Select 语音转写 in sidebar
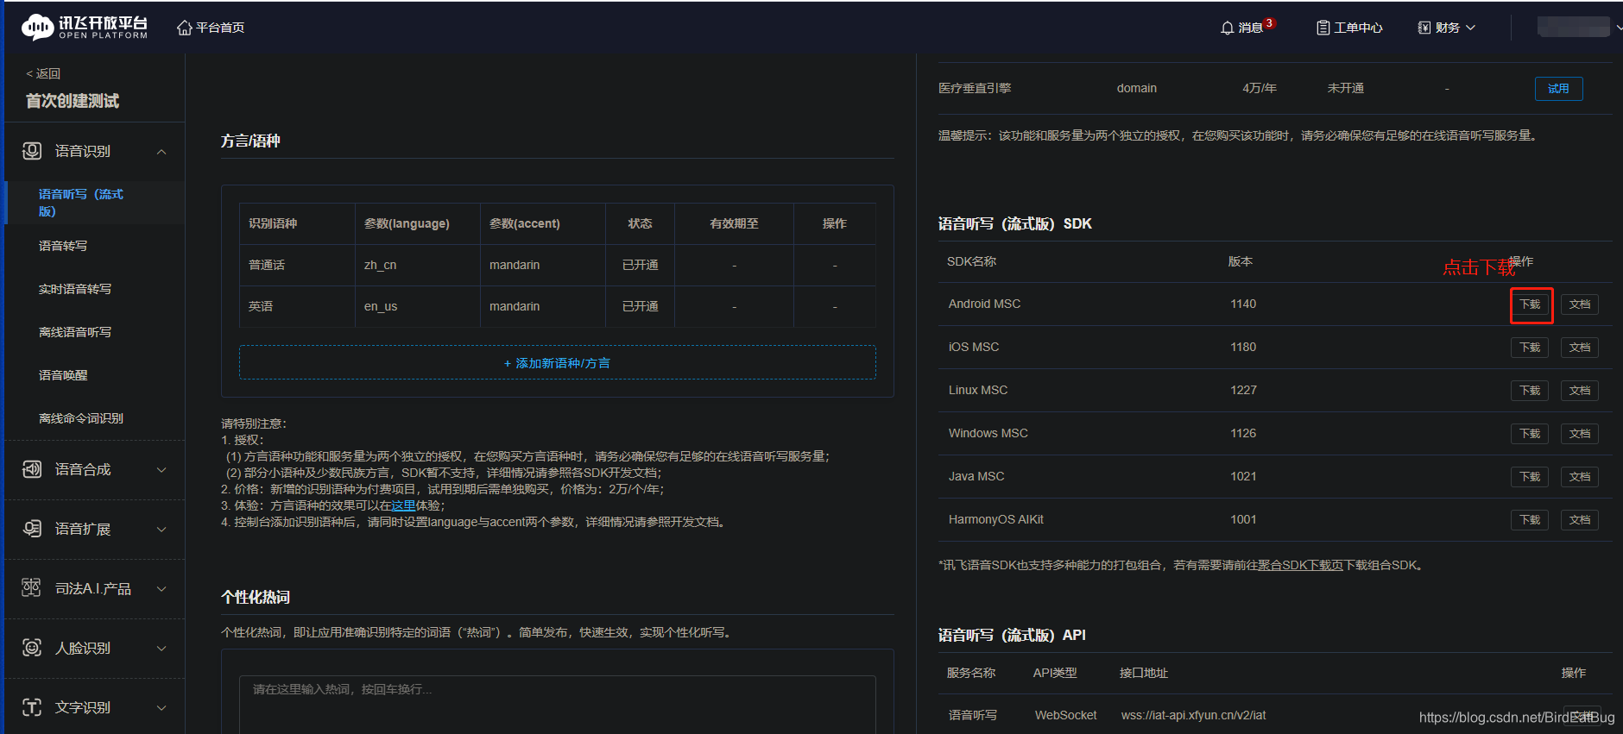The width and height of the screenshot is (1623, 734). click(63, 246)
